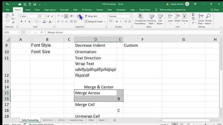This screenshot has width=223, height=125.
Task: Click the Camera icon in quick access toolbar
Action: (x=20, y=4)
